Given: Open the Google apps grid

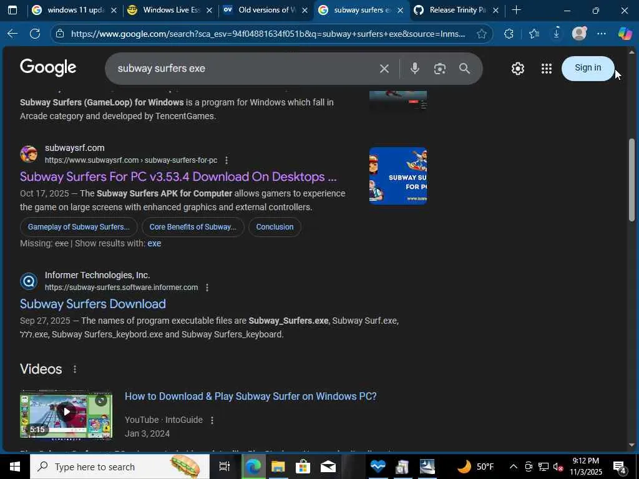Looking at the screenshot, I should [547, 69].
